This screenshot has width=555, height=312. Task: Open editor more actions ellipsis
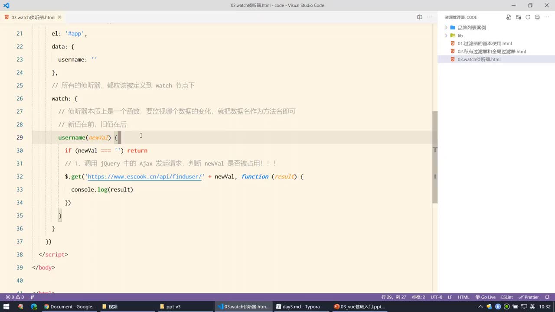click(429, 17)
